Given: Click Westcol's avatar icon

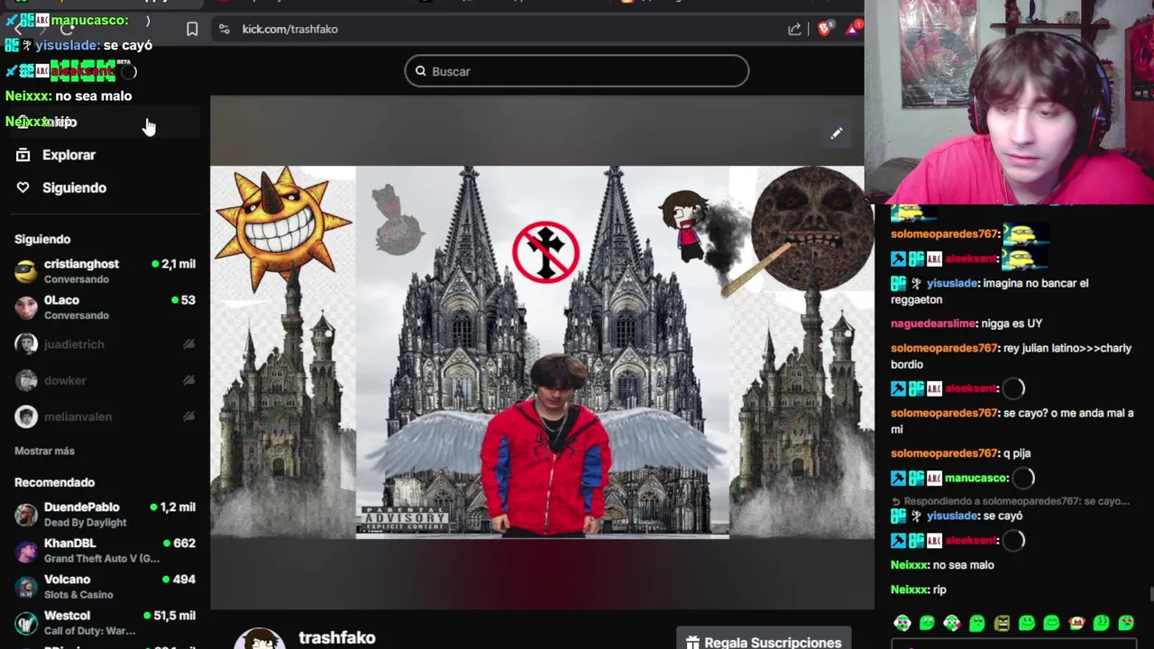Looking at the screenshot, I should tap(26, 623).
